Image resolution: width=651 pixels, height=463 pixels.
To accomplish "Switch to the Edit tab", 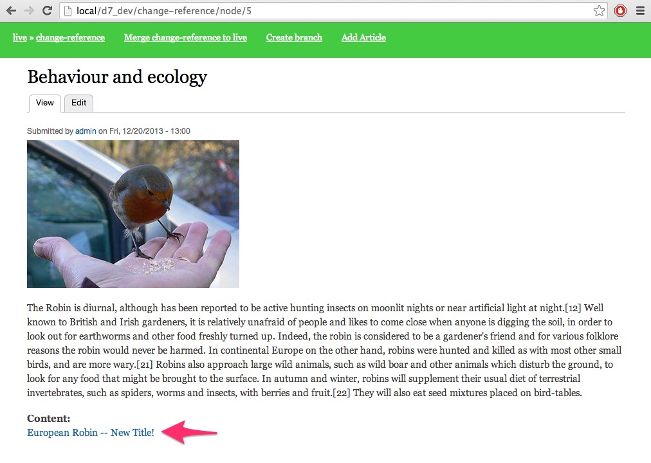I will tap(78, 103).
